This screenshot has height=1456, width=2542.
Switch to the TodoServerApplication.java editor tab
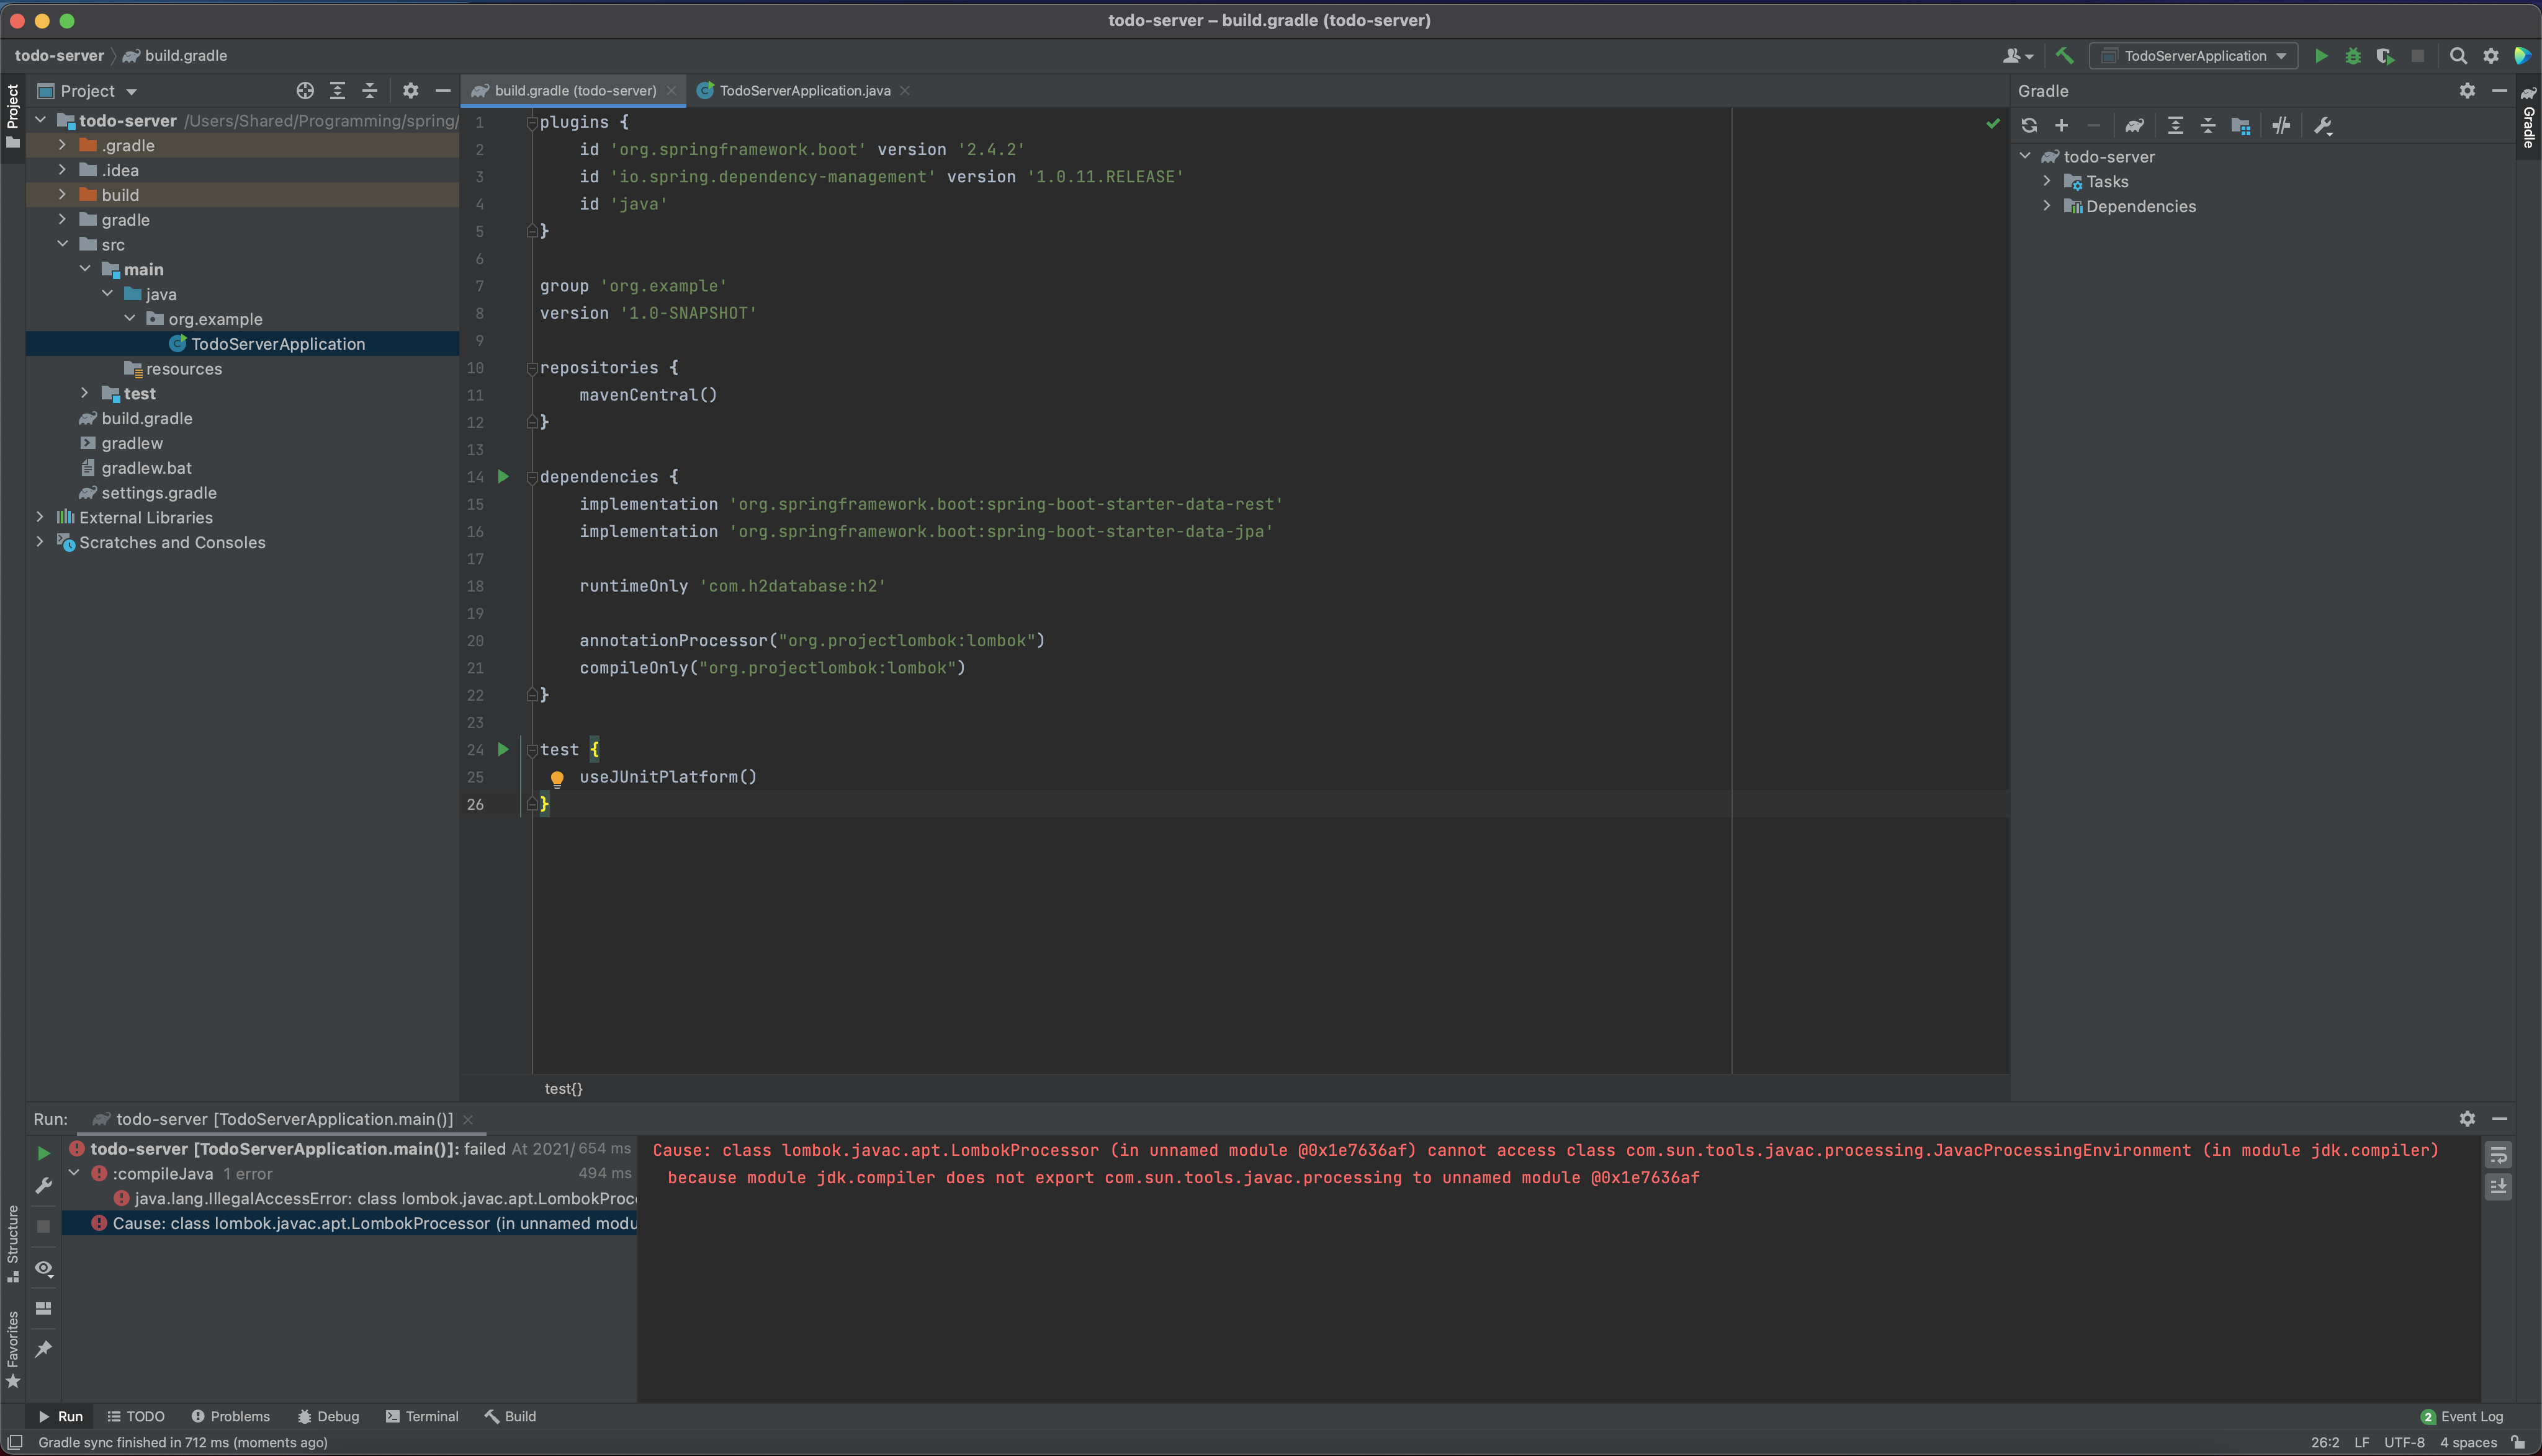(x=802, y=90)
